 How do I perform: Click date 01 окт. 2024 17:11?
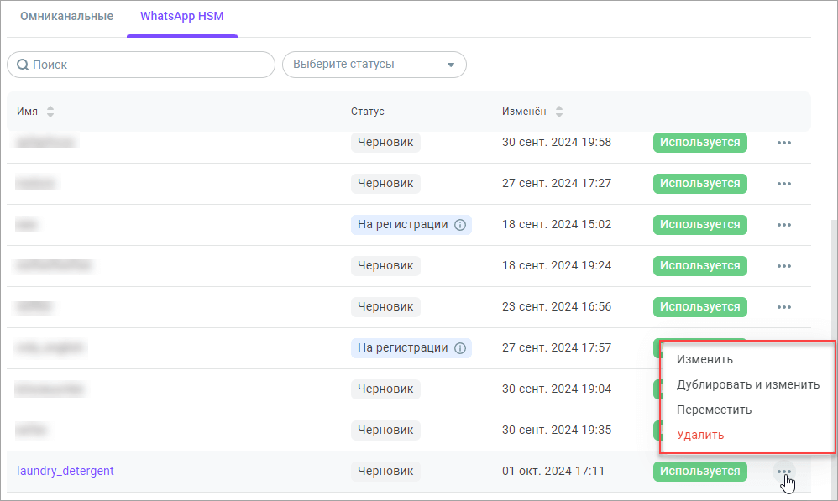553,471
